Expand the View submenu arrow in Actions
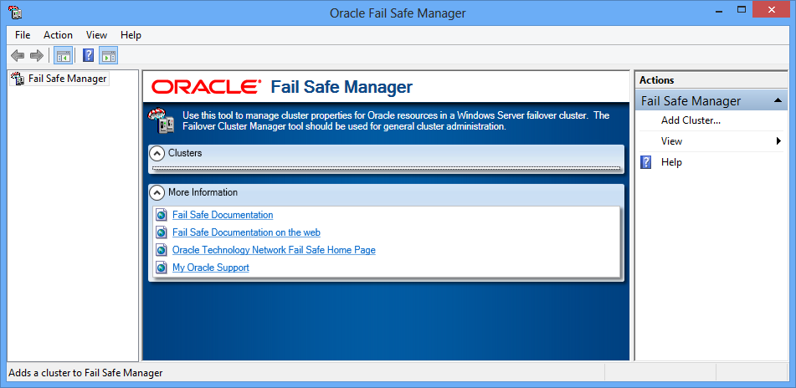Image resolution: width=796 pixels, height=388 pixels. click(778, 141)
